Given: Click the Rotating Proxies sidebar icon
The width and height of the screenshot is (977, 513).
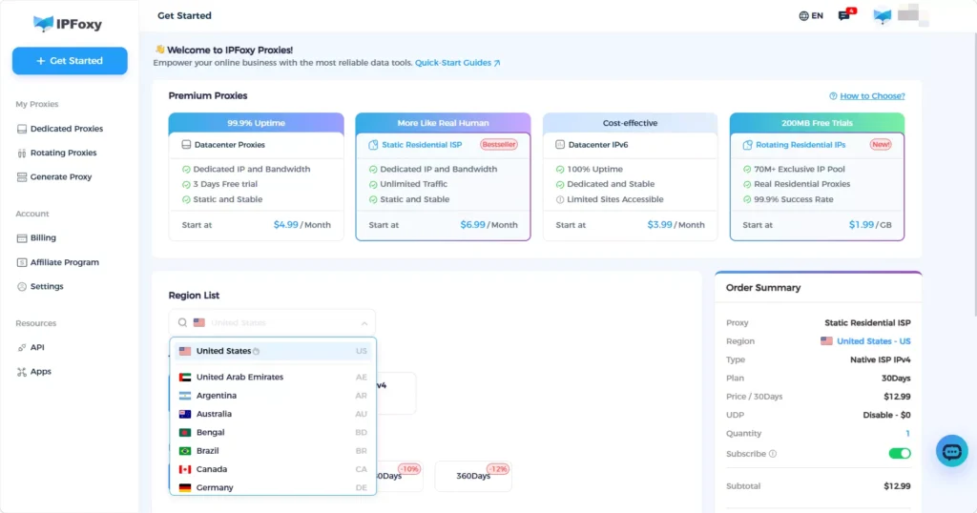Looking at the screenshot, I should pos(22,154).
